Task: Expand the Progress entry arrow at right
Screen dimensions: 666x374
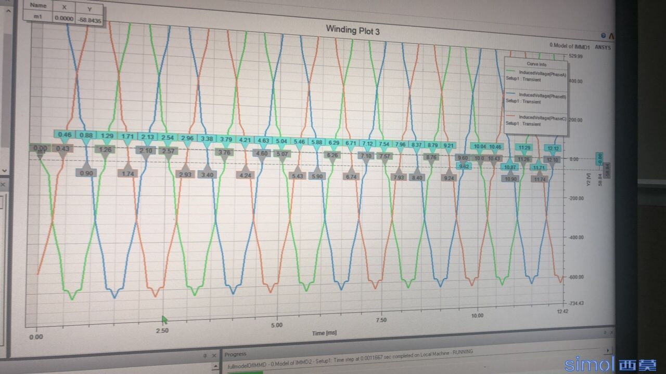Action: click(609, 351)
